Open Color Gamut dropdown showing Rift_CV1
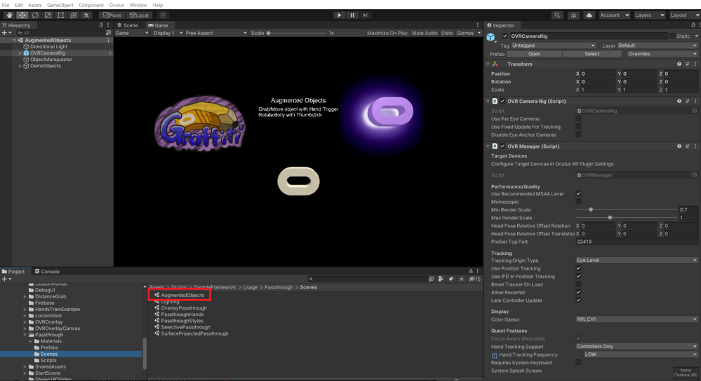This screenshot has height=381, width=701. (636, 319)
